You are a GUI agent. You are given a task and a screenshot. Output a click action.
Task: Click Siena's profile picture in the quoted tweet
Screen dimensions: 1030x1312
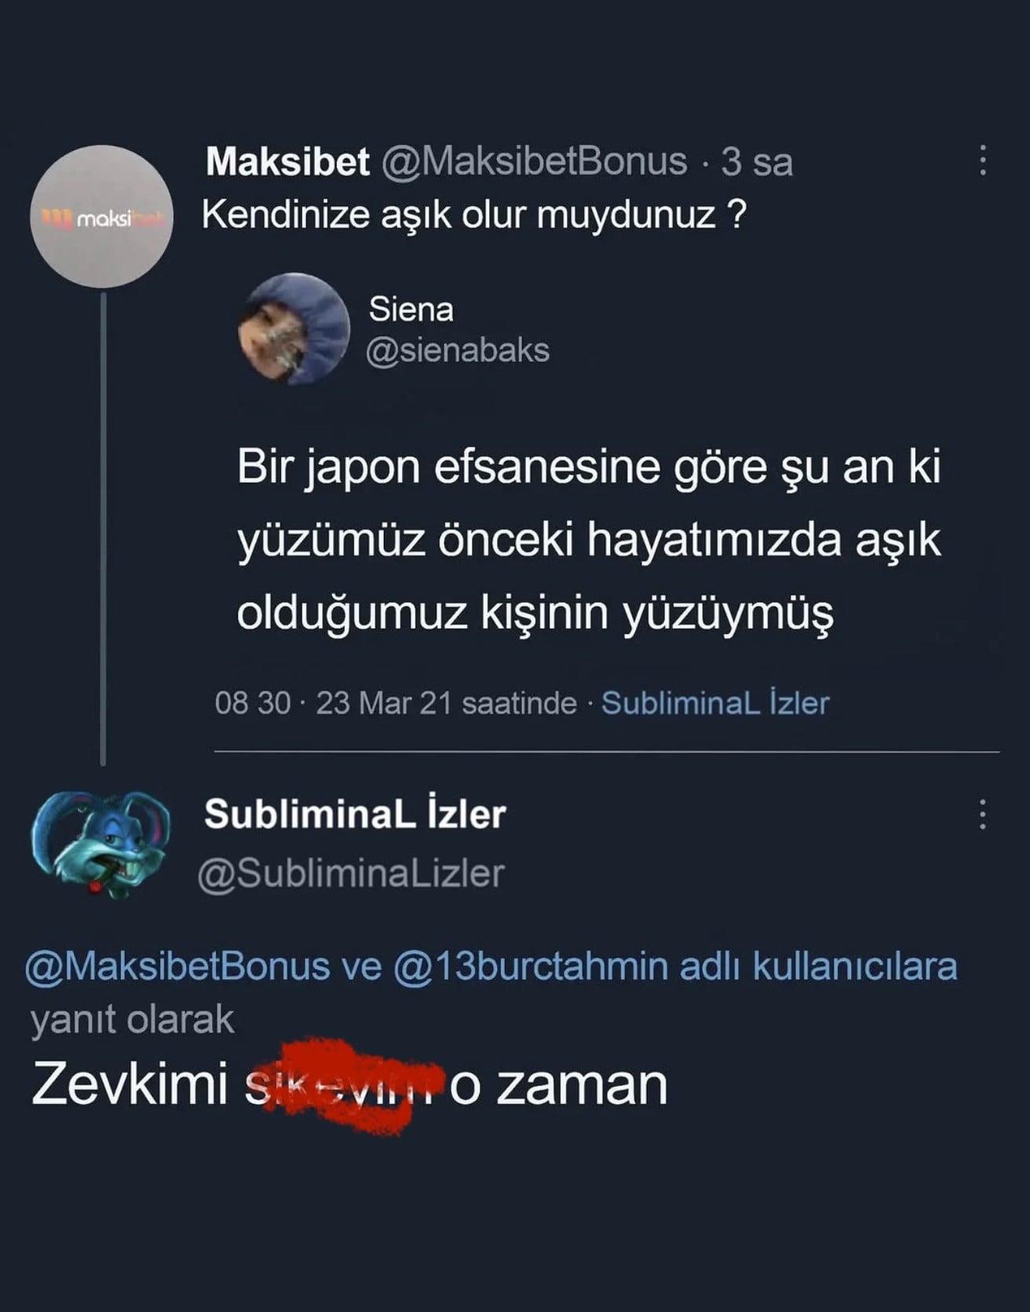(294, 329)
